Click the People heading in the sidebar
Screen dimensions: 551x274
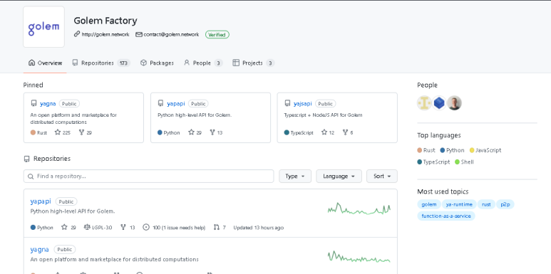click(427, 85)
